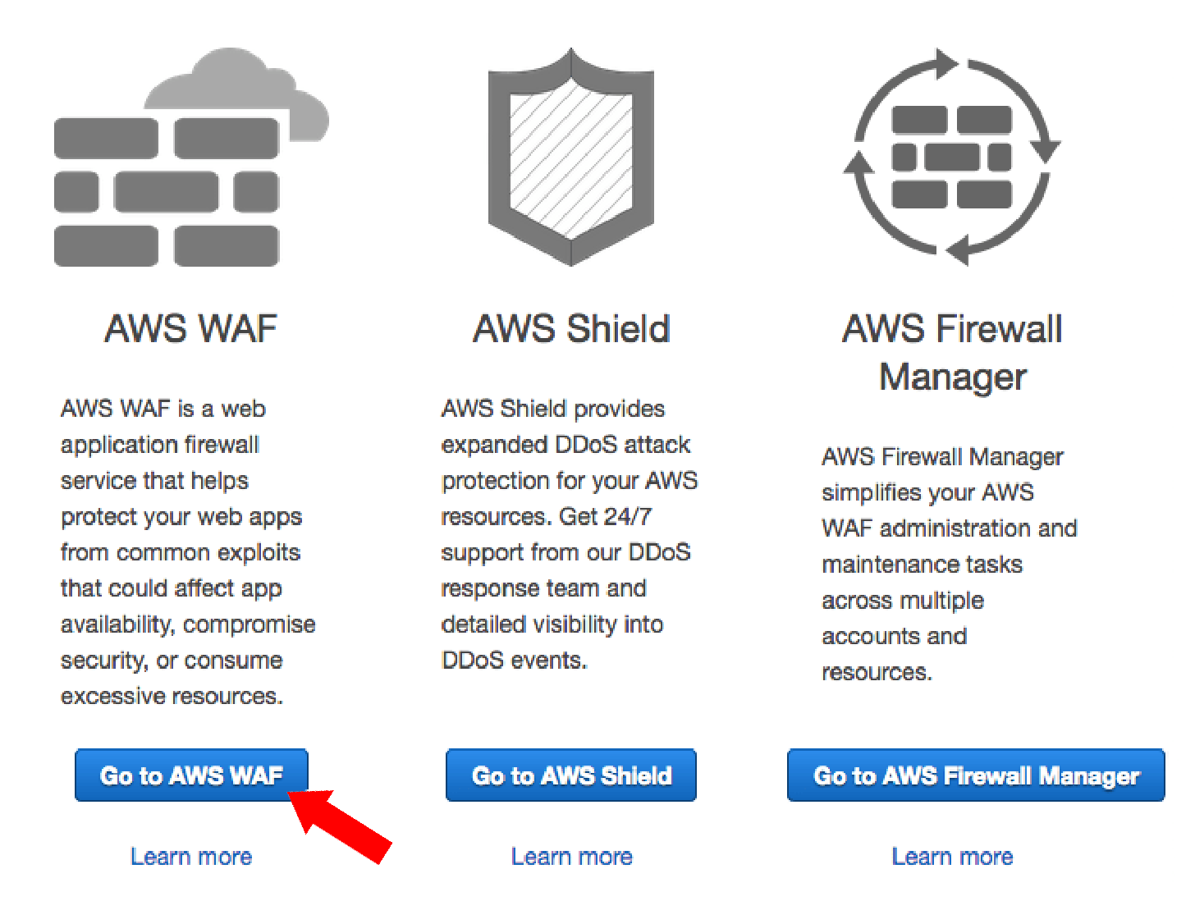Click the 'simplifies your AWS' text line
The height and width of the screenshot is (910, 1195).
927,492
